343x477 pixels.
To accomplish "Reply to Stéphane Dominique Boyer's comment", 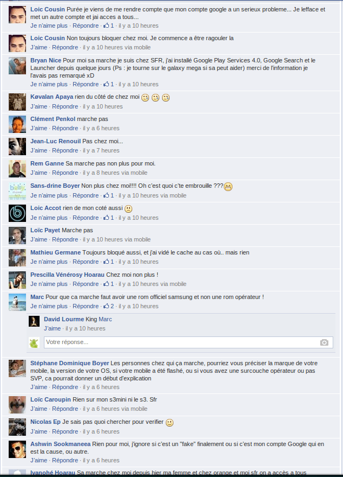I will (x=65, y=387).
